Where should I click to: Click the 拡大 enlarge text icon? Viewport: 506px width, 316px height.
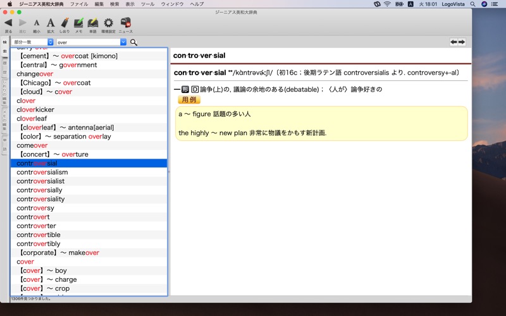[x=51, y=23]
